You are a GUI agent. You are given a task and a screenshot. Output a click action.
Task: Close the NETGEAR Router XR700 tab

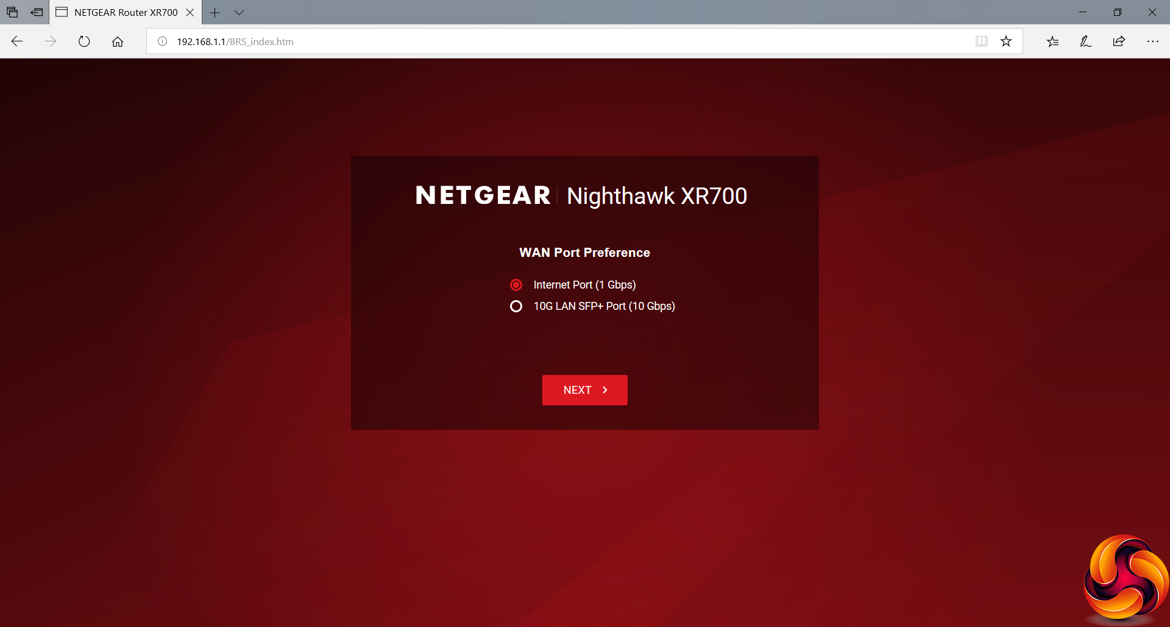coord(190,12)
